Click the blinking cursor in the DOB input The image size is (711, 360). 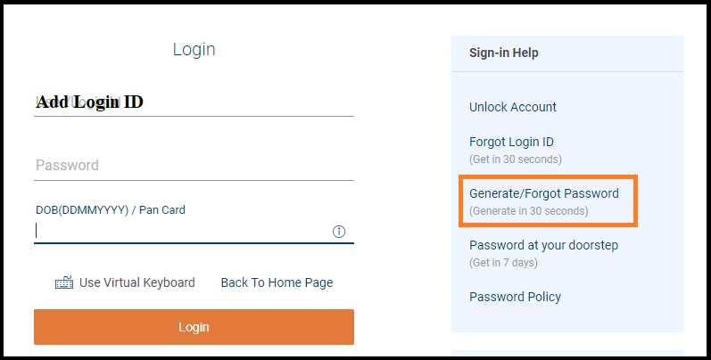click(x=37, y=231)
